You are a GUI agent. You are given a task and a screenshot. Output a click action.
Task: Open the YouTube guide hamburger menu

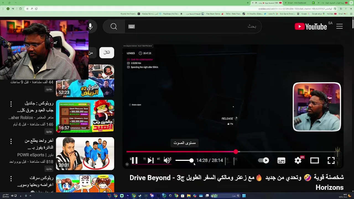[340, 27]
